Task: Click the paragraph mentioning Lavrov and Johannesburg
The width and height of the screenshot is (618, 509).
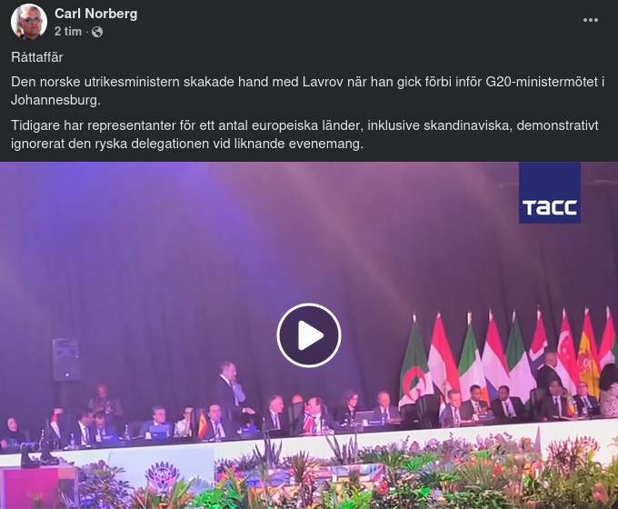Action: [x=307, y=91]
